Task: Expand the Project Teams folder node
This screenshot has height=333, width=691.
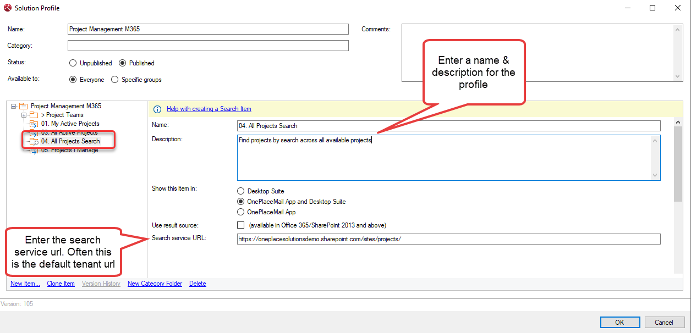Action: pos(24,115)
